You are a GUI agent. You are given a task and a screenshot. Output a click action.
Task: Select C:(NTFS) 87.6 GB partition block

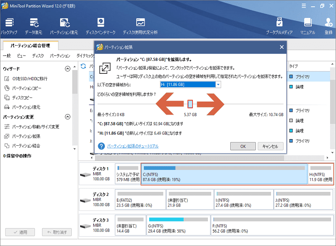[x=224, y=174]
